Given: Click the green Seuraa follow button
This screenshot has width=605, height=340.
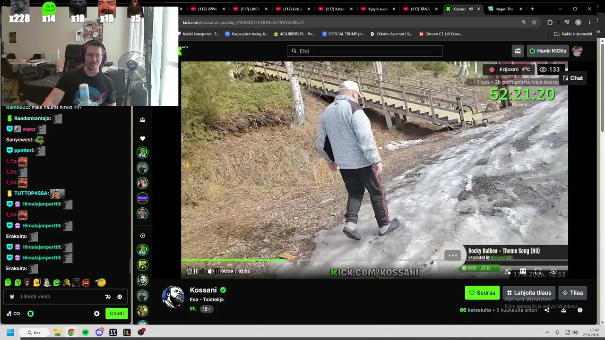Looking at the screenshot, I should click(x=482, y=293).
